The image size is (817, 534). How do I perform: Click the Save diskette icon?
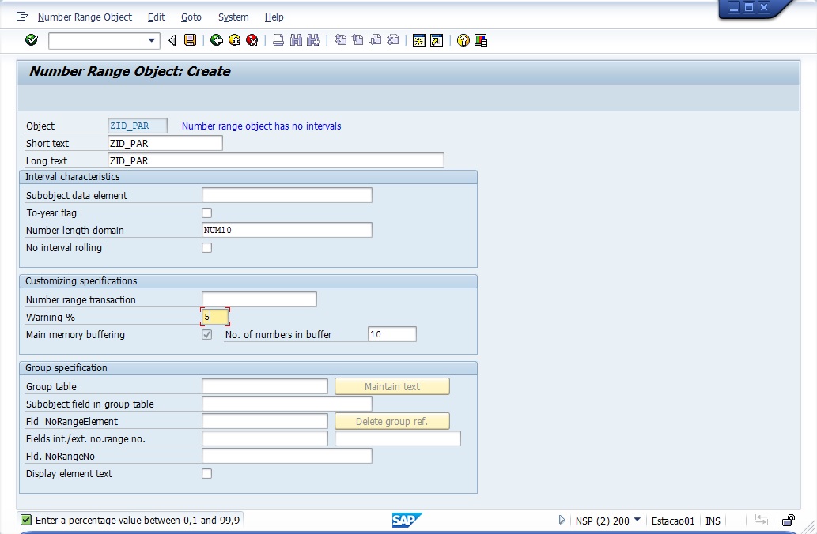point(190,40)
